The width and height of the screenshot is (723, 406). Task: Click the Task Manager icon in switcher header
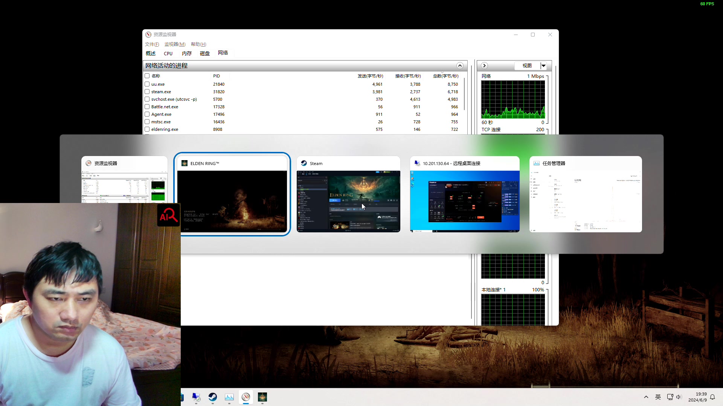(537, 163)
